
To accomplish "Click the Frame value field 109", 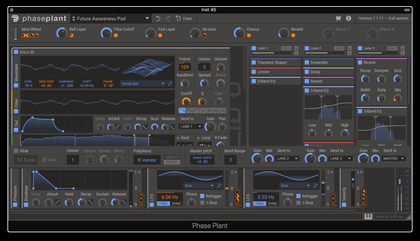I will (185, 67).
